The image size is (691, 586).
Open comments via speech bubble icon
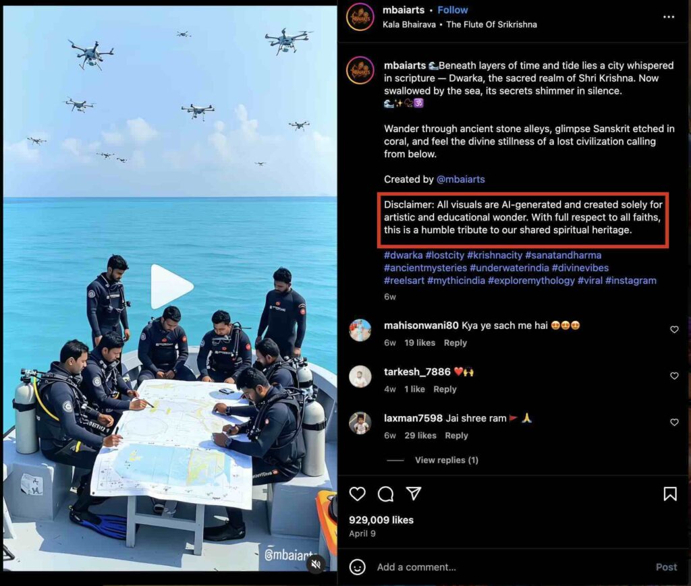(x=385, y=494)
